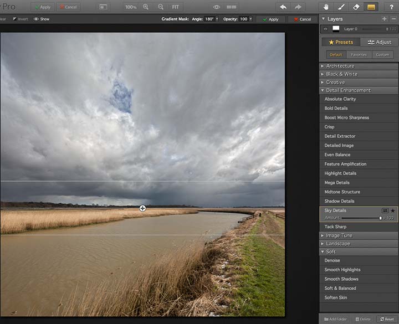Select the Gradient Mask tool

[x=371, y=7]
